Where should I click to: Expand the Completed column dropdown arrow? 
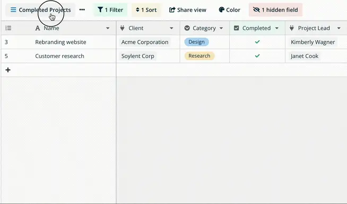coord(277,28)
